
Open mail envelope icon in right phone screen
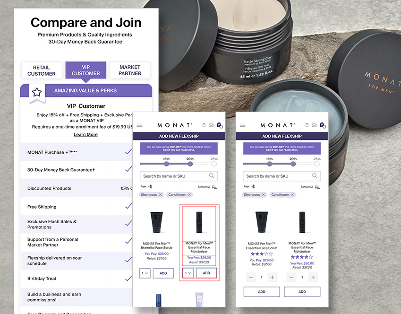click(x=314, y=125)
